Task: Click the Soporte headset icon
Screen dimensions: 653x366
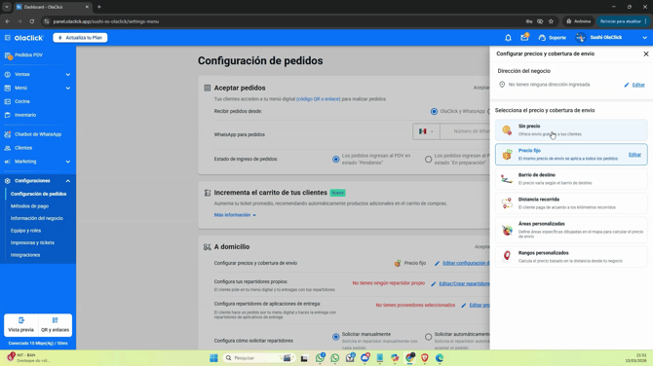Action: coord(542,38)
